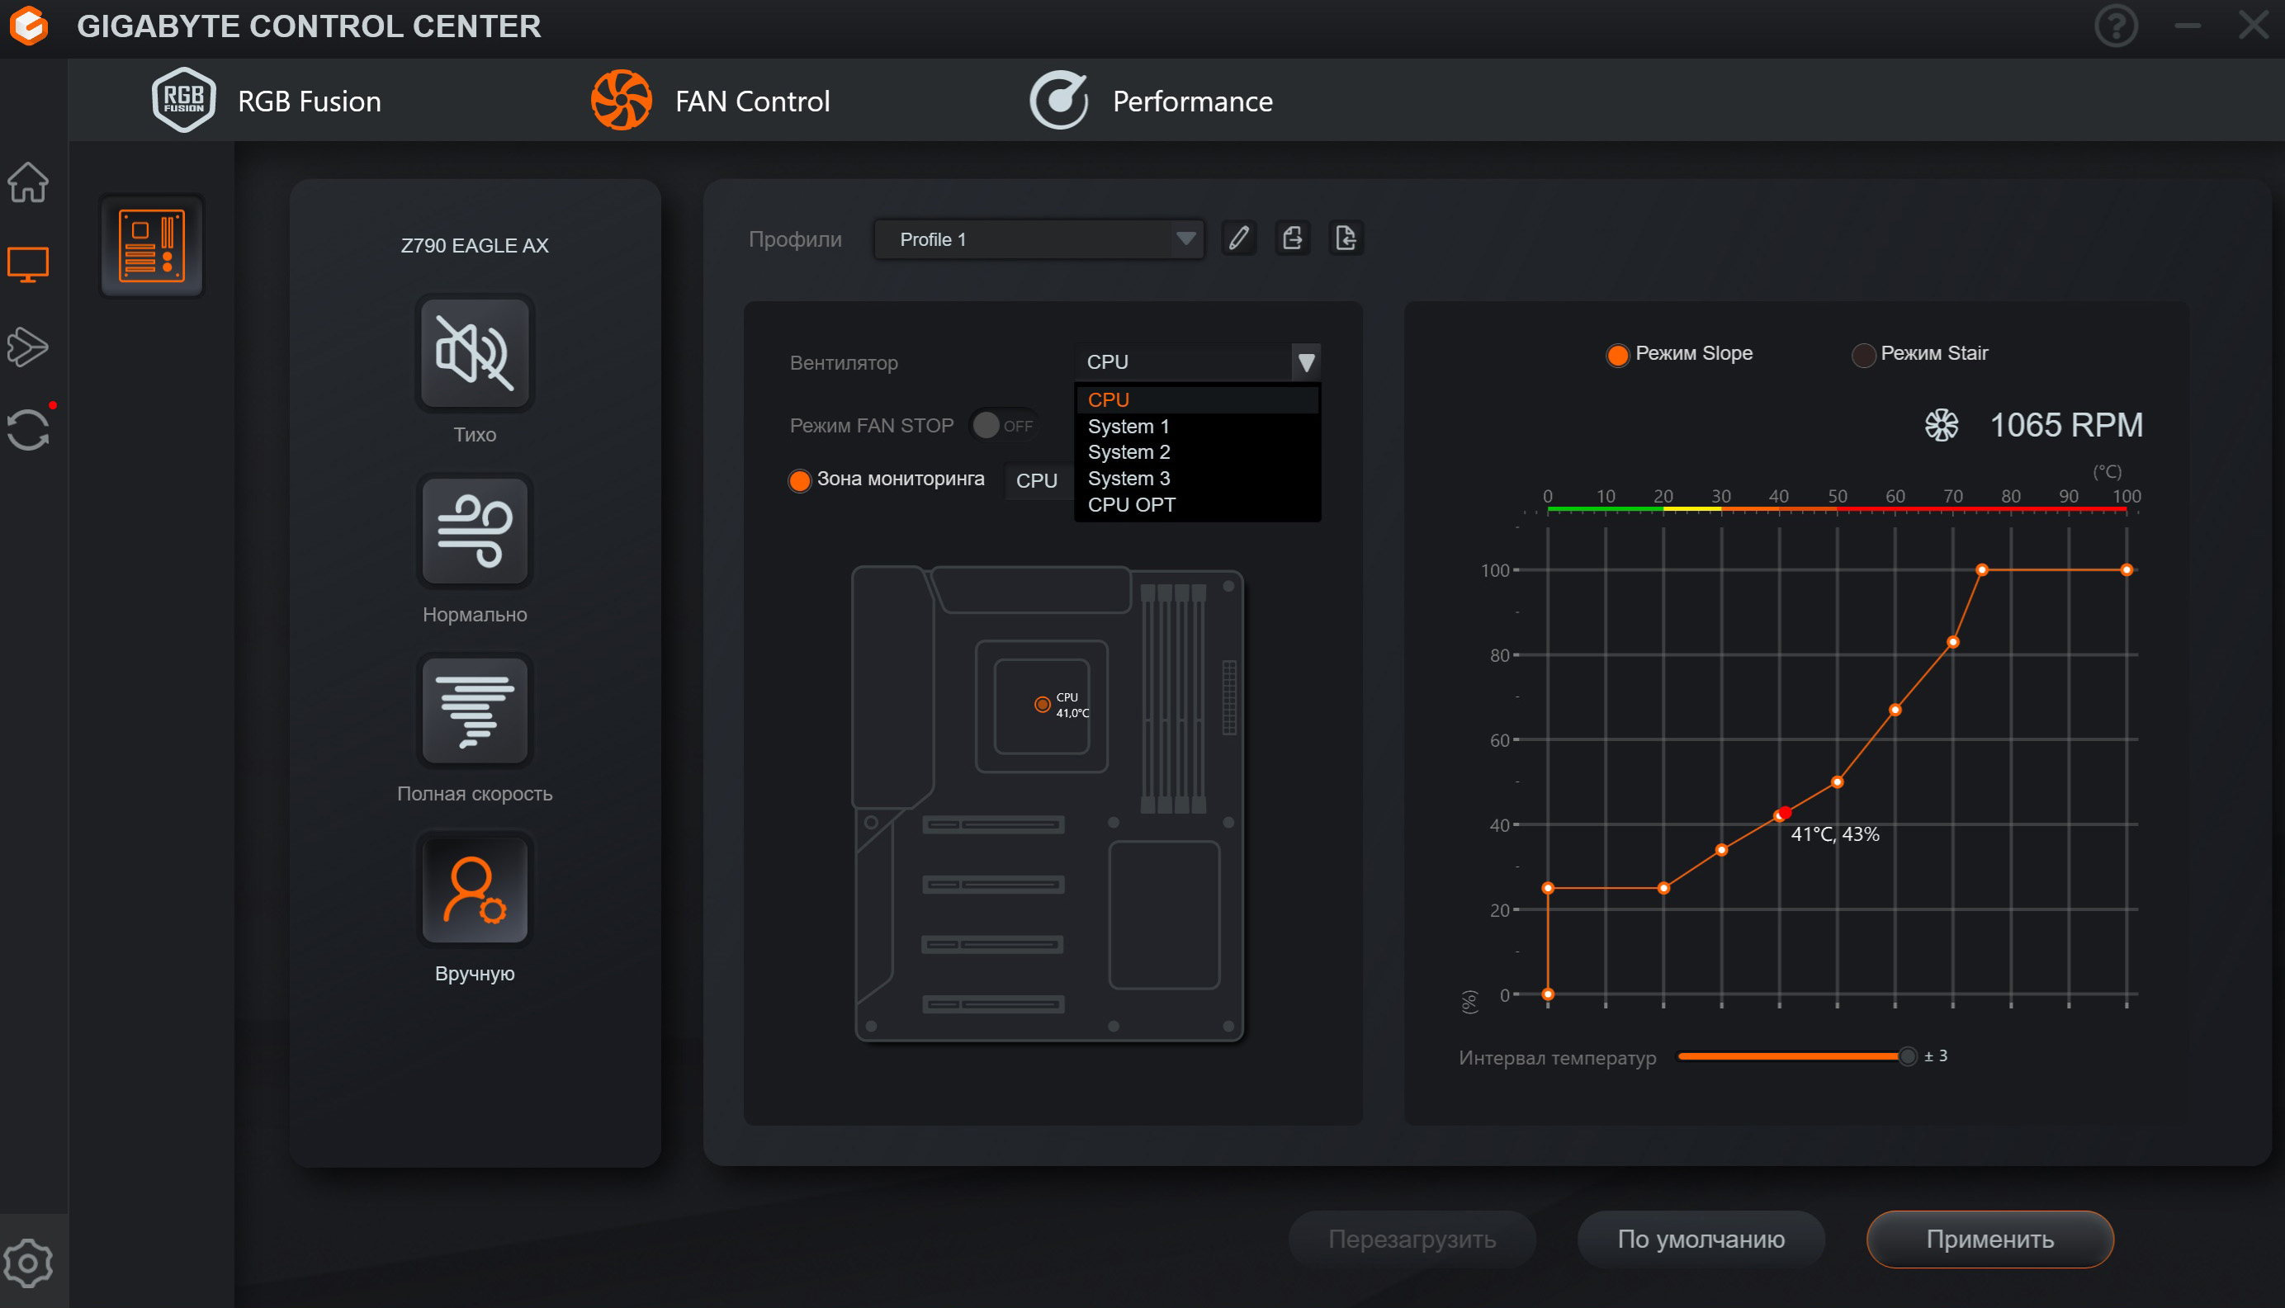Click the import profile icon

[x=1345, y=238]
